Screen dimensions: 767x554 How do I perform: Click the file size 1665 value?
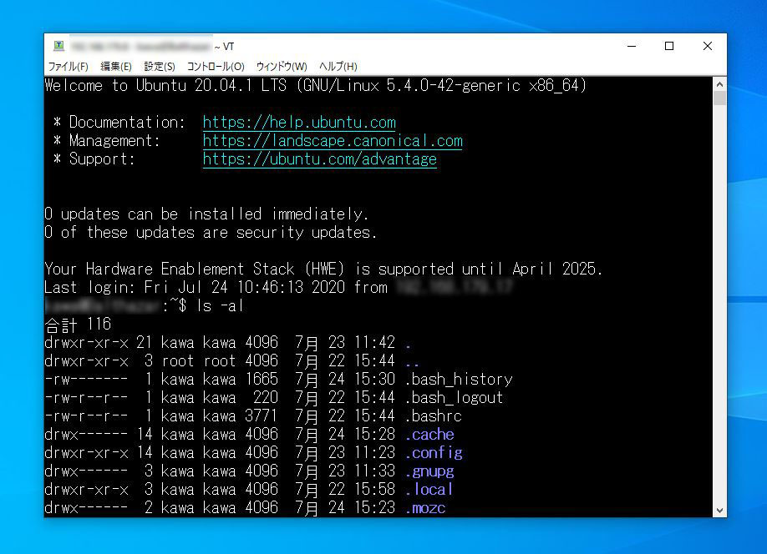point(262,379)
